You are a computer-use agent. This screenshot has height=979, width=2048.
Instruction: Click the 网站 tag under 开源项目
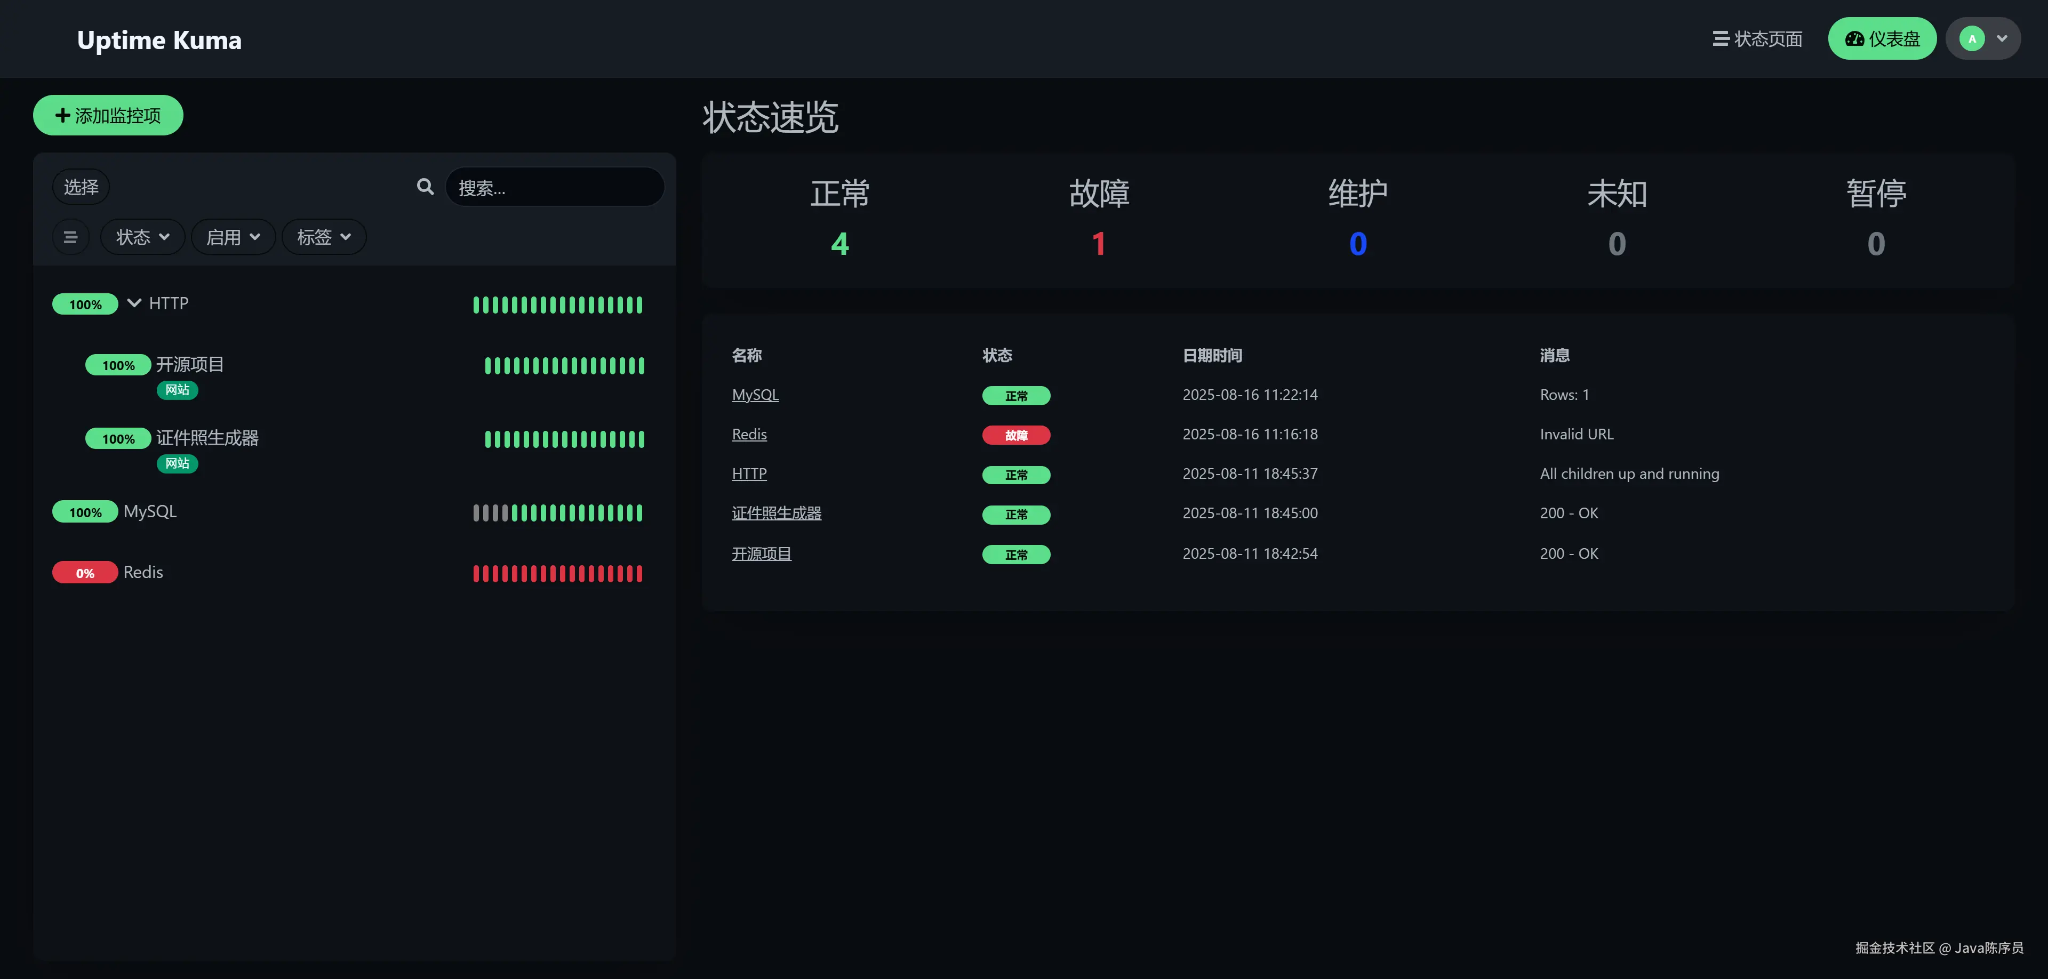pyautogui.click(x=177, y=389)
